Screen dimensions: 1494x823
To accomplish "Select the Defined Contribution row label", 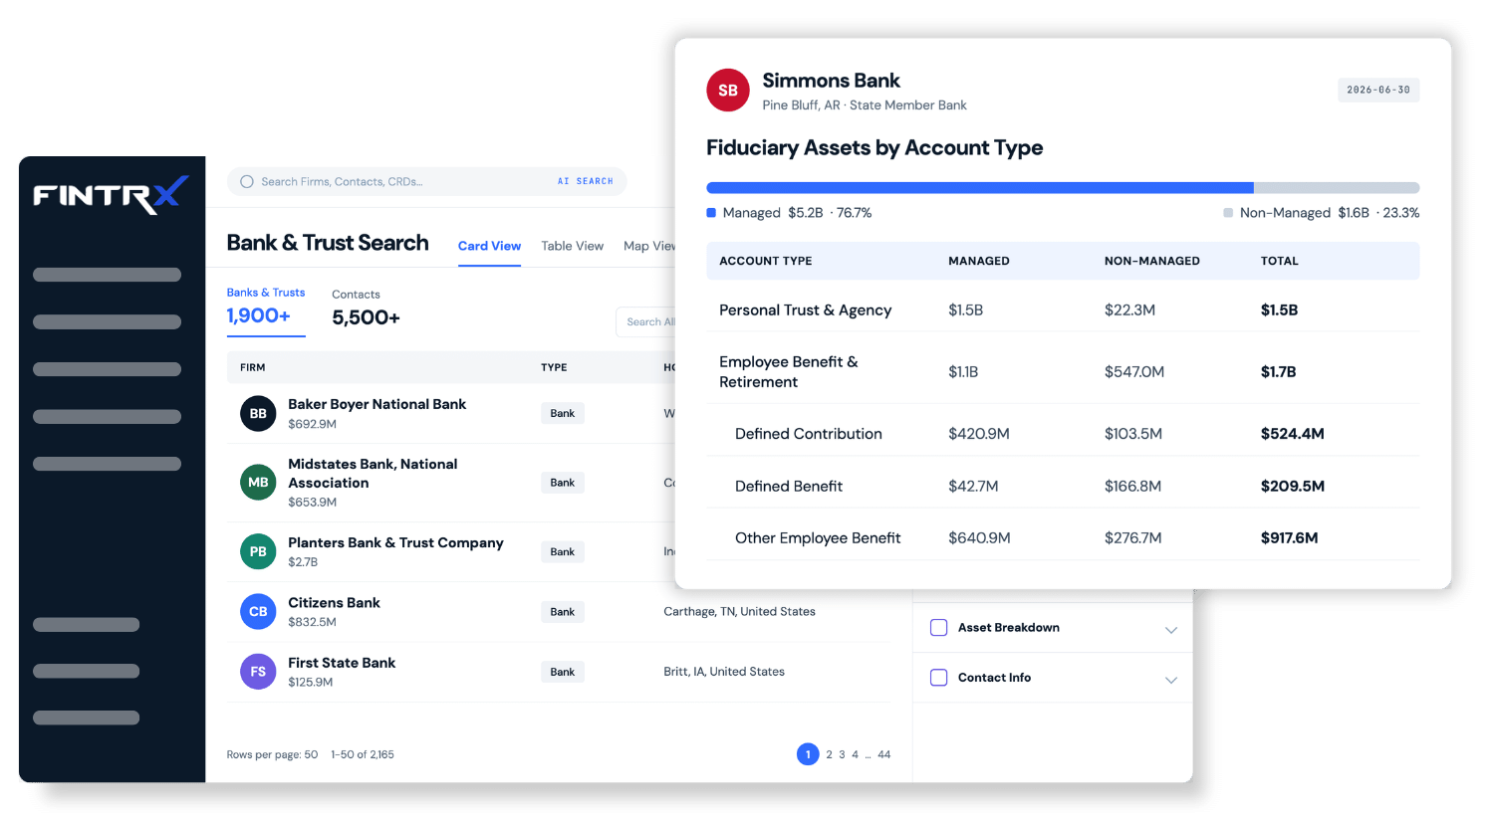I will pyautogui.click(x=808, y=434).
